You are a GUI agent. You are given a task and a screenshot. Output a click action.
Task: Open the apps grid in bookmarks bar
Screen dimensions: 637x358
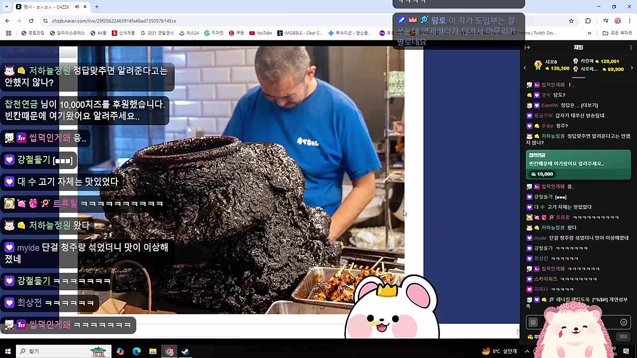8,33
